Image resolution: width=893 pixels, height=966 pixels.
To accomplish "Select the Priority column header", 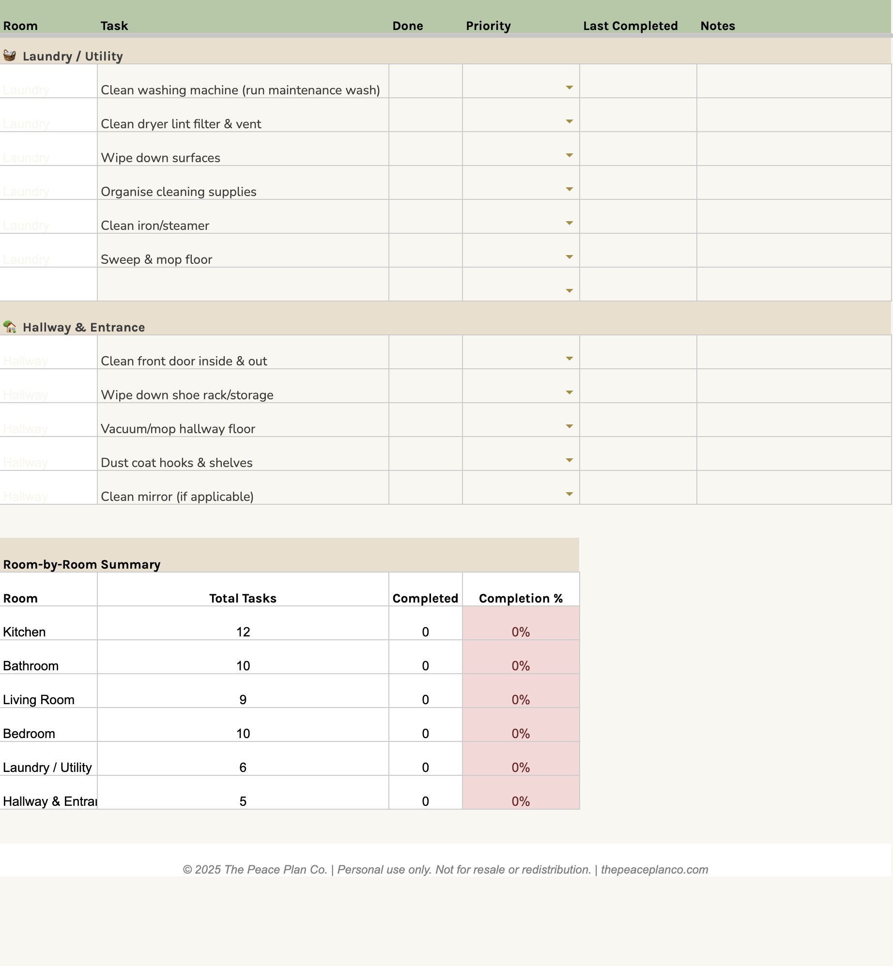I will pyautogui.click(x=488, y=26).
